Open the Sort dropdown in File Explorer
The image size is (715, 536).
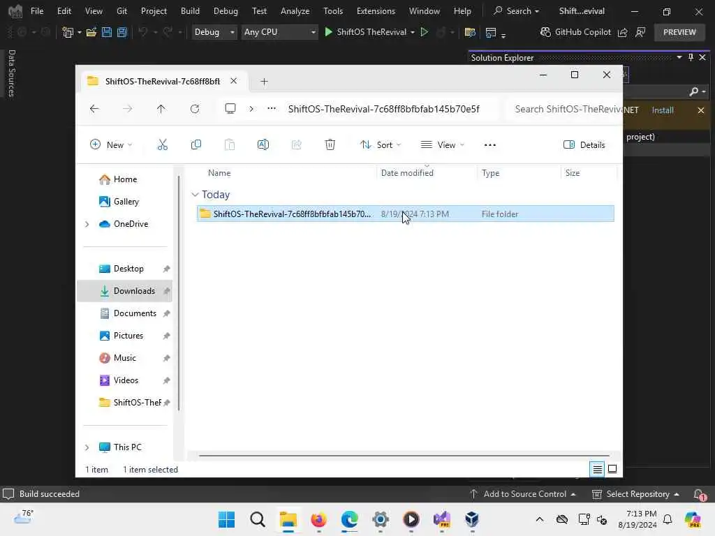tap(381, 145)
